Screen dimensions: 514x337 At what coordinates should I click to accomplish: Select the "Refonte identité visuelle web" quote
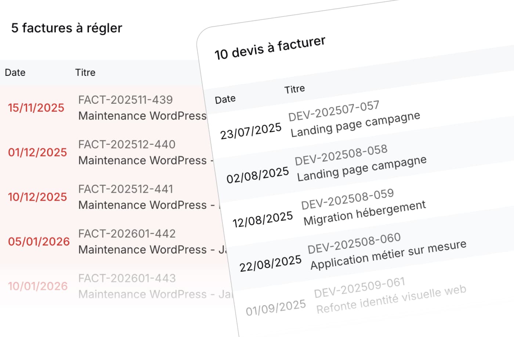tap(391, 299)
